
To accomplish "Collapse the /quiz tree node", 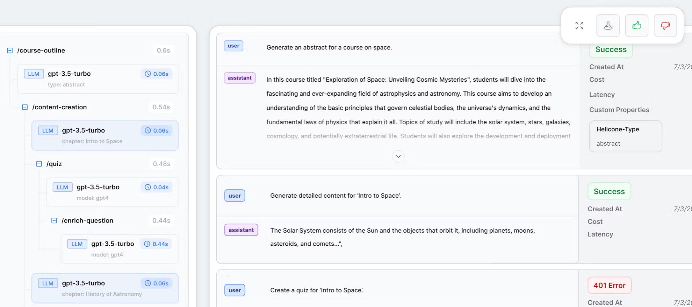I will (x=39, y=164).
